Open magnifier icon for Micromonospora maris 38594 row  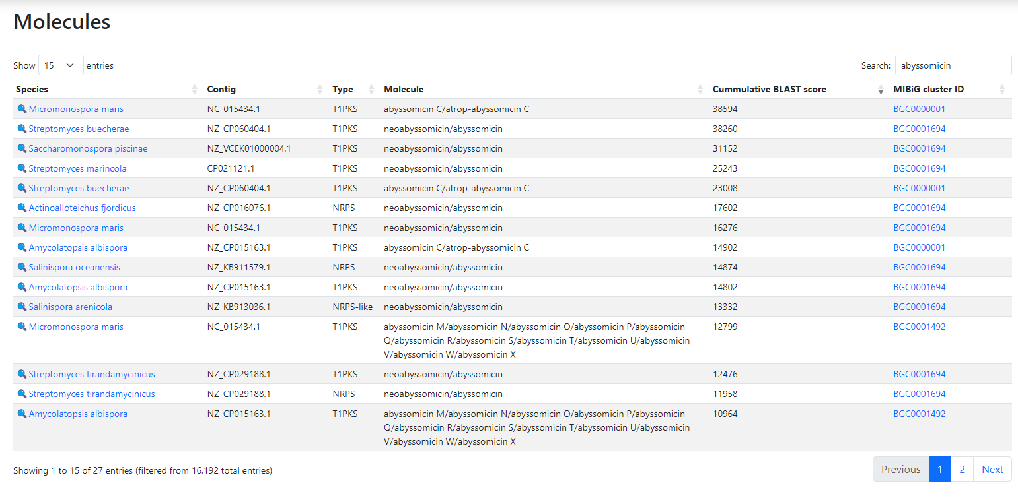pyautogui.click(x=22, y=109)
